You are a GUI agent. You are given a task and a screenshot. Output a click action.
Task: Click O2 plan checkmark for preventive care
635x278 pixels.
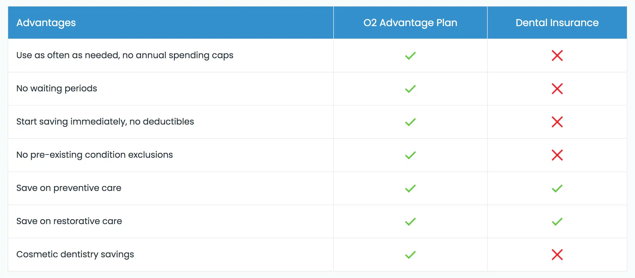410,188
